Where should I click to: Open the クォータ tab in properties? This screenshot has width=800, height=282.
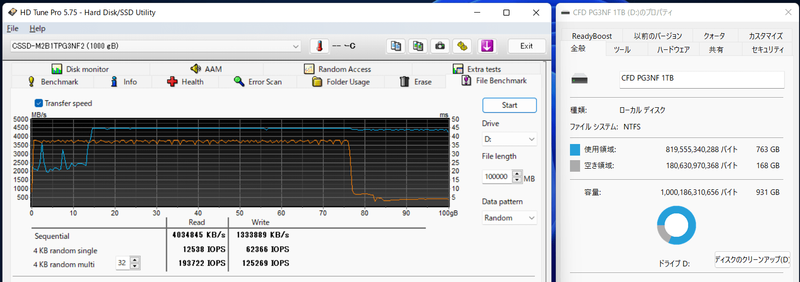click(715, 36)
